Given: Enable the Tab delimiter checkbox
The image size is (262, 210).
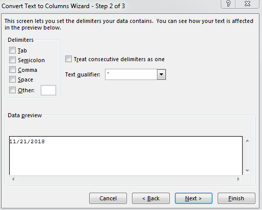Looking at the screenshot, I should [x=12, y=50].
